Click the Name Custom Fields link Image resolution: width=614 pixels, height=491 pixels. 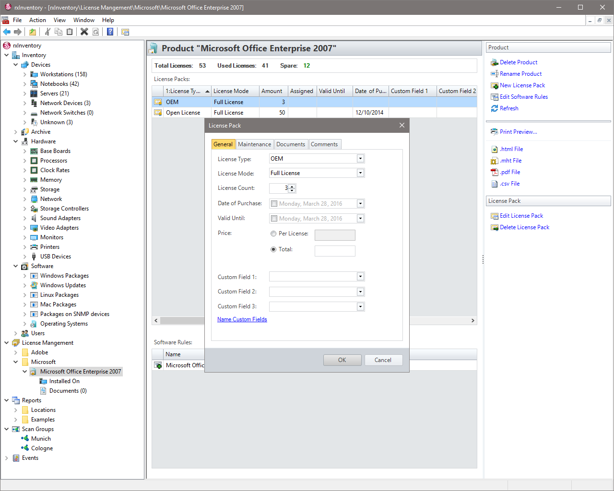click(242, 319)
